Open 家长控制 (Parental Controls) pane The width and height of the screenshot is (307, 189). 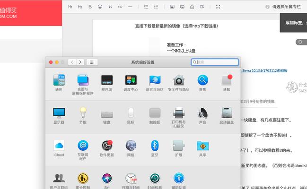pos(83,181)
